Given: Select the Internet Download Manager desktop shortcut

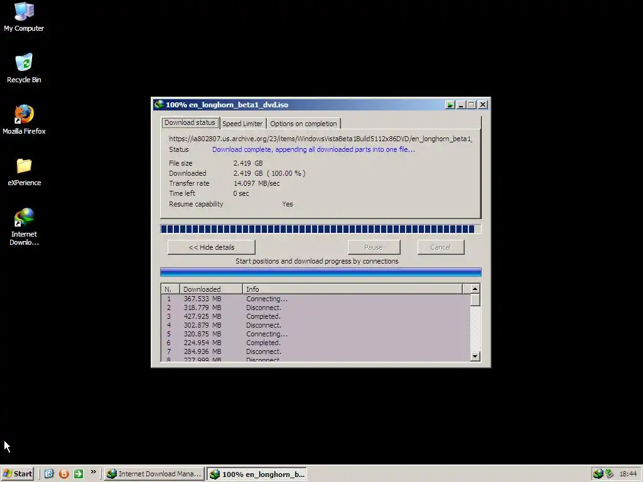Looking at the screenshot, I should tap(24, 227).
